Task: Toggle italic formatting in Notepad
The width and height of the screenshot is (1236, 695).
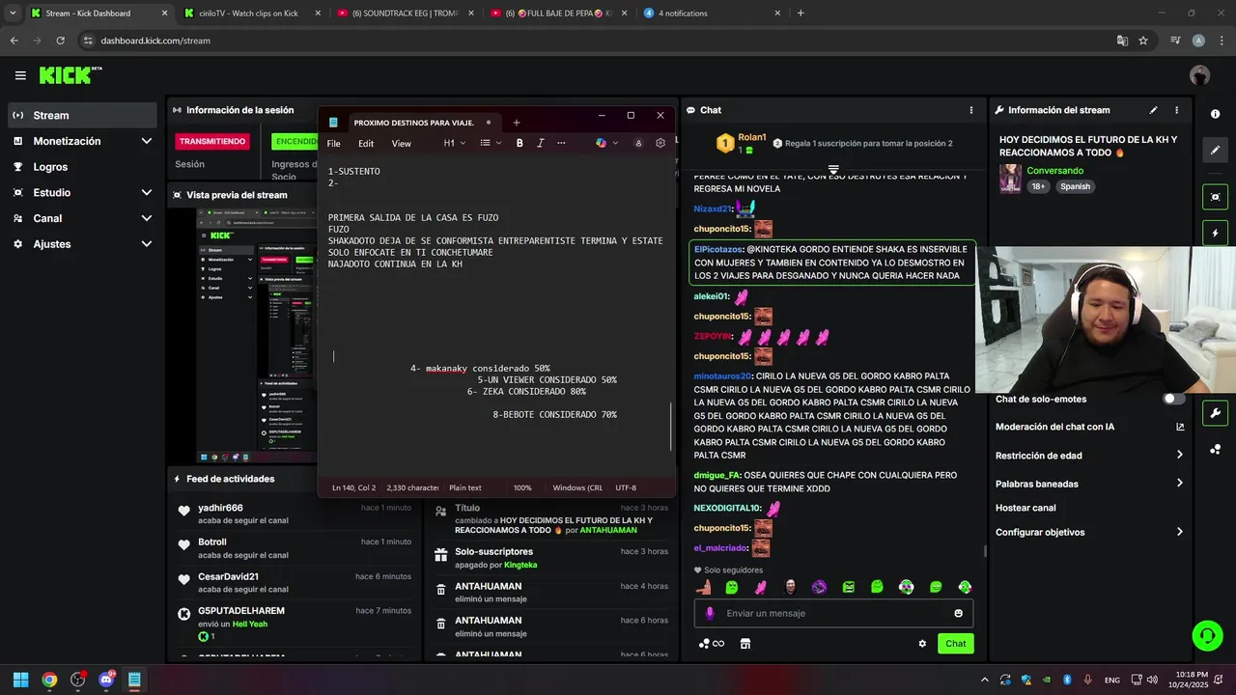Action: coord(540,143)
